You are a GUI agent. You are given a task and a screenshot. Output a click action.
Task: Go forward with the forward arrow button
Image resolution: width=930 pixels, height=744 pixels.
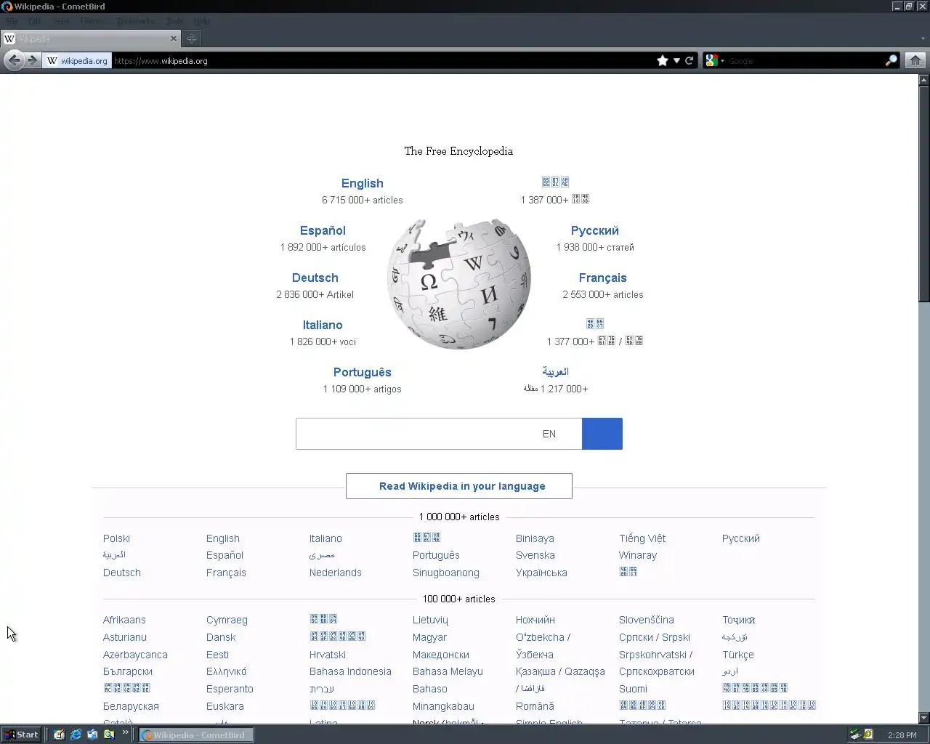[33, 60]
